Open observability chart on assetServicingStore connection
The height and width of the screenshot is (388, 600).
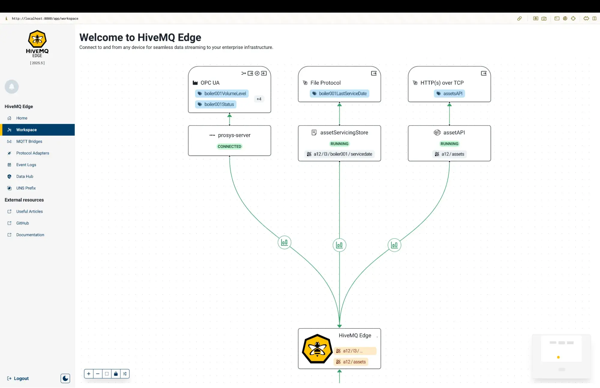click(x=339, y=245)
